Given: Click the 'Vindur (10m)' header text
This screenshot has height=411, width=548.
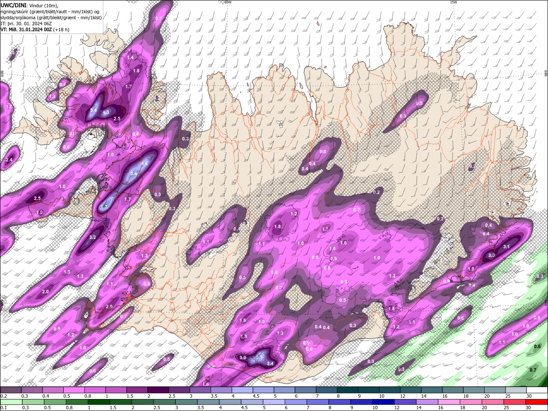Looking at the screenshot, I should pos(44,5).
